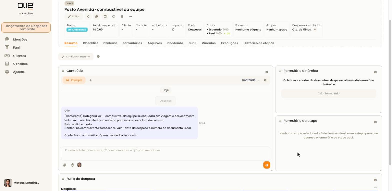Click the message input field
Viewport: 392px width, 191px height.
point(166,154)
